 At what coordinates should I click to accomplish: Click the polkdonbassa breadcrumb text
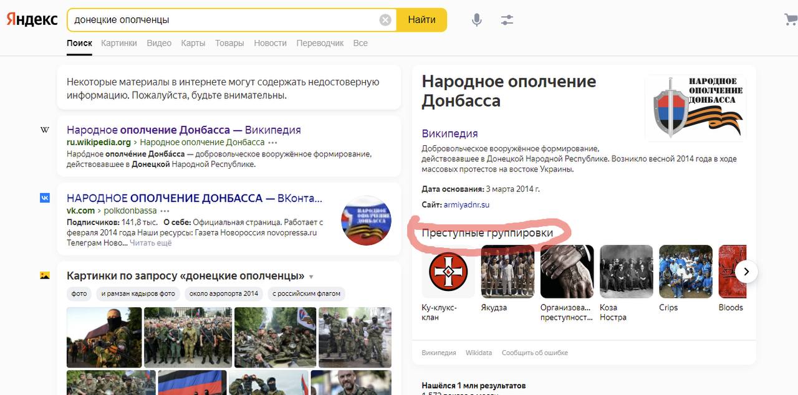click(x=130, y=211)
